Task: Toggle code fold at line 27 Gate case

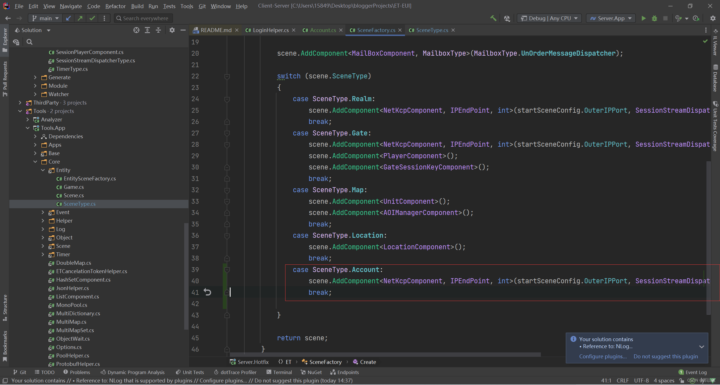Action: coord(227,133)
